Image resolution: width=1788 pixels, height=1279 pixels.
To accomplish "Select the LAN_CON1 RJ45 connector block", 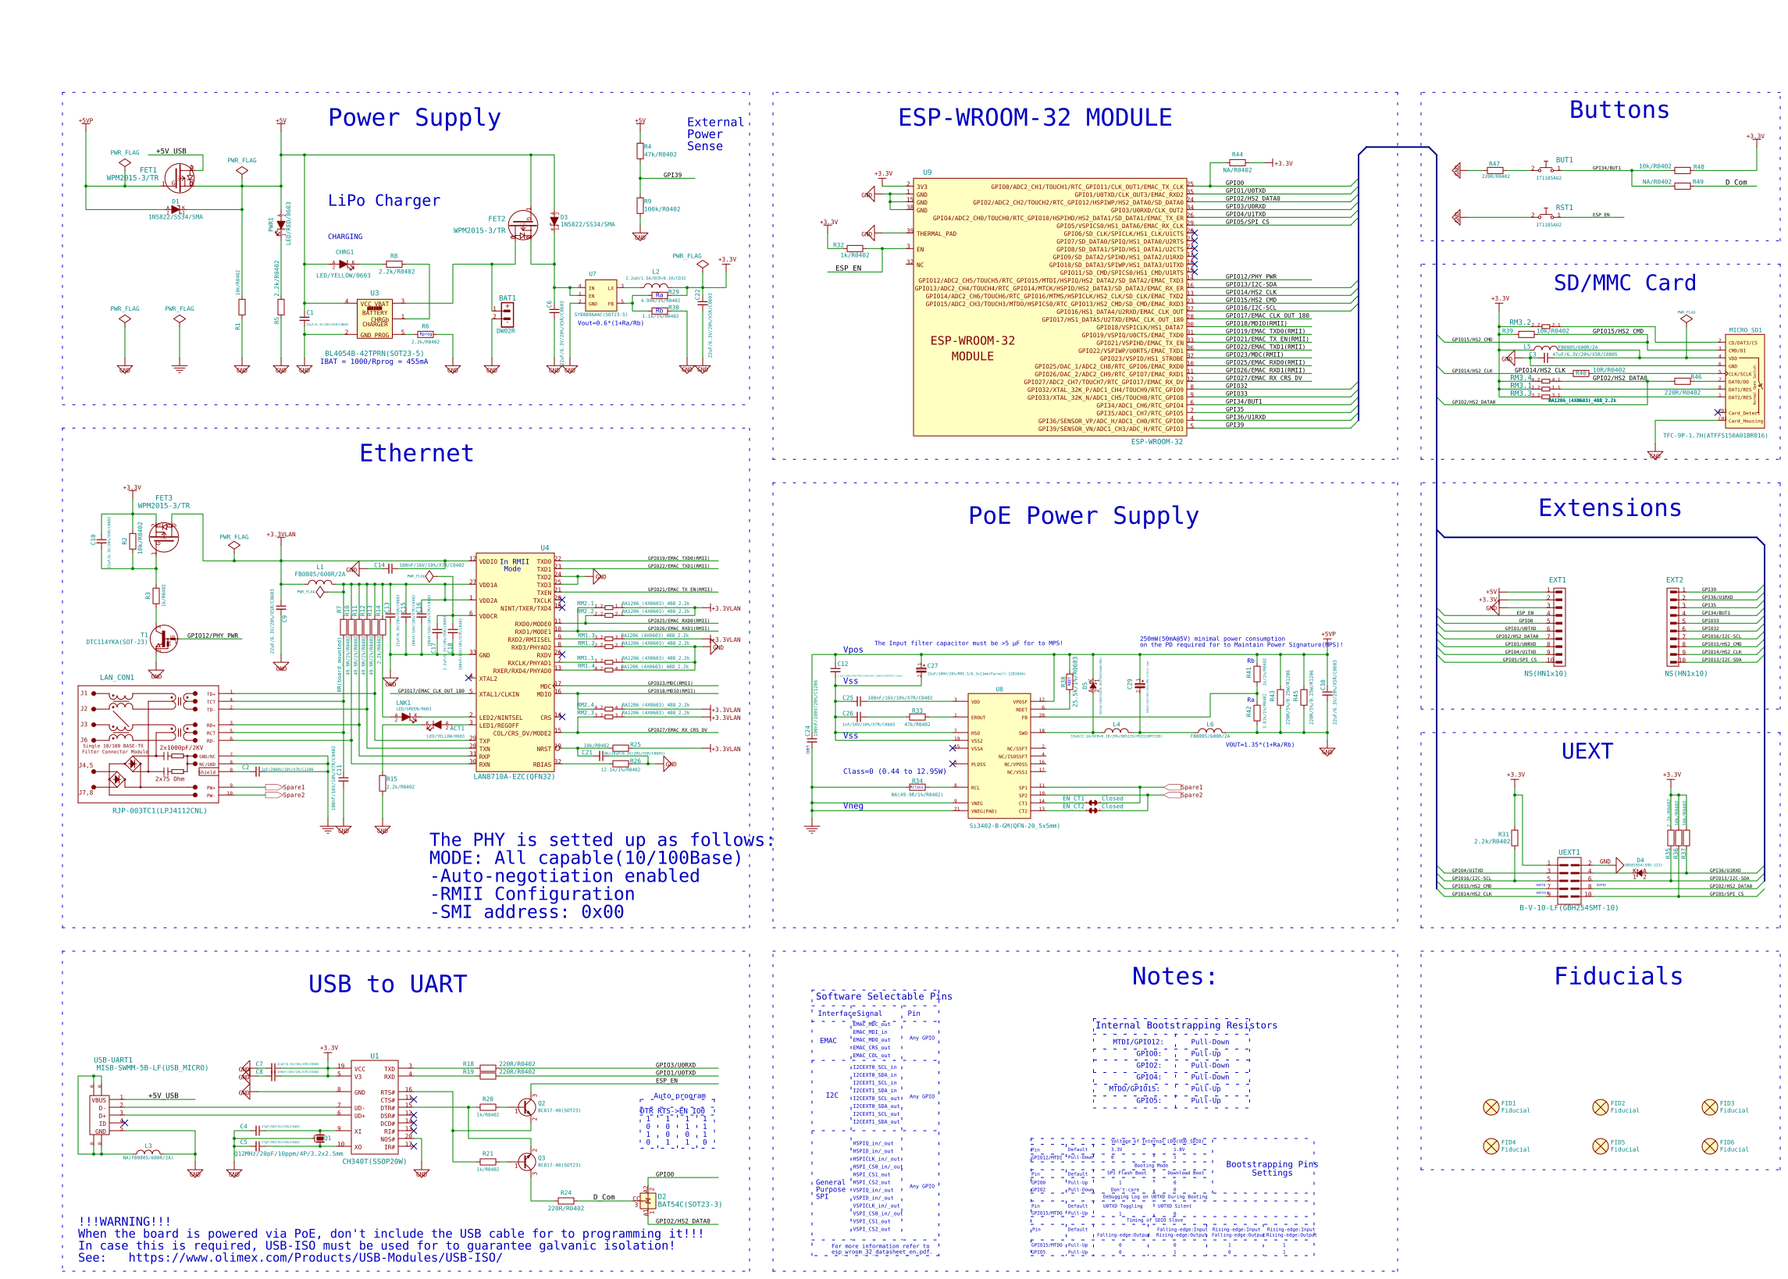I will (x=148, y=744).
